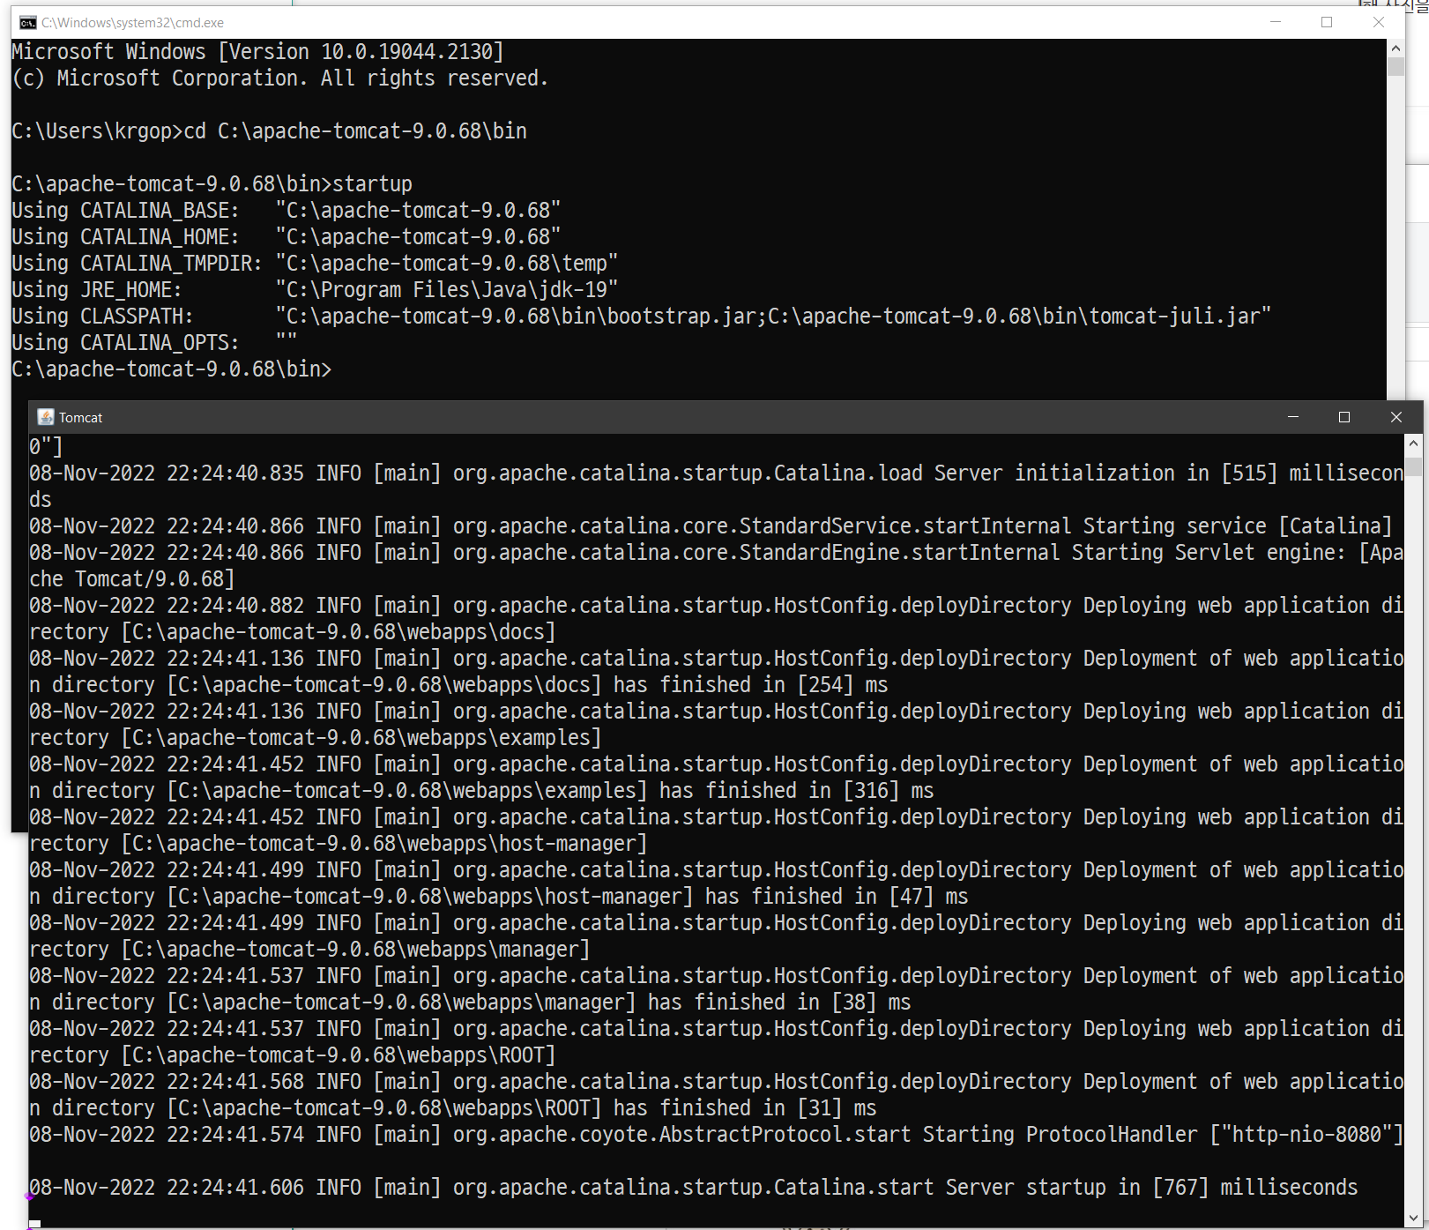Click the C:\Windows\system32\cmd.exe title text

(x=132, y=23)
